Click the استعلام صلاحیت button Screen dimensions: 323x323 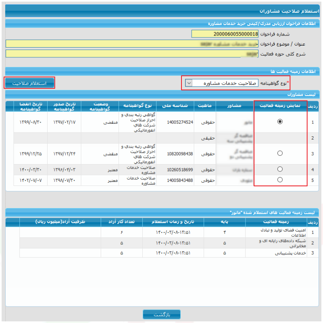(29, 83)
